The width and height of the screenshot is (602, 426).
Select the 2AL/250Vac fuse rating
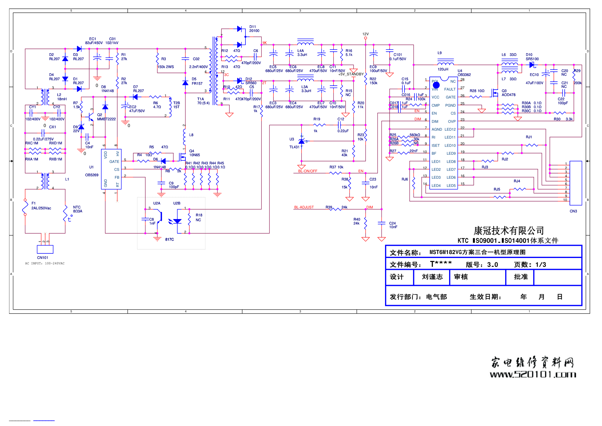[41, 208]
